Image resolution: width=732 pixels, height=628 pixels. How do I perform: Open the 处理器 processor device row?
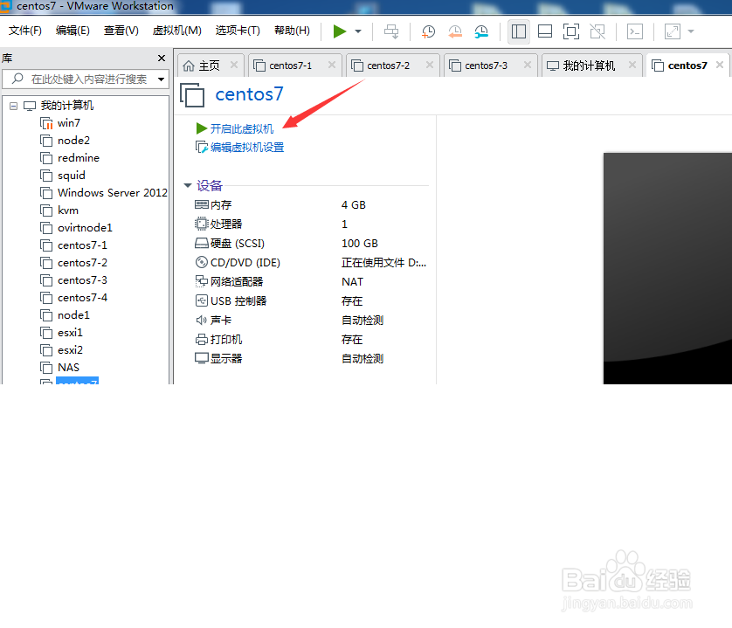point(310,224)
